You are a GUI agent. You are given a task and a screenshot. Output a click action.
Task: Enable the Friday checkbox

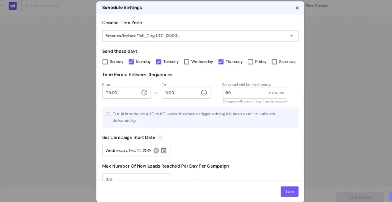(x=250, y=61)
